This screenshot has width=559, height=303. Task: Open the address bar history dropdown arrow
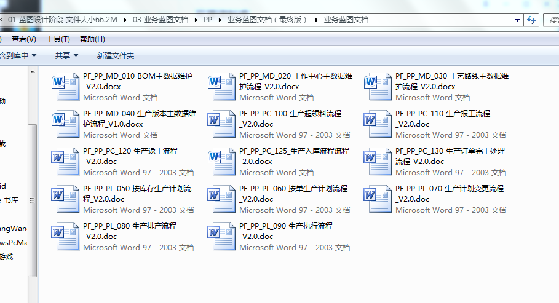coord(517,20)
